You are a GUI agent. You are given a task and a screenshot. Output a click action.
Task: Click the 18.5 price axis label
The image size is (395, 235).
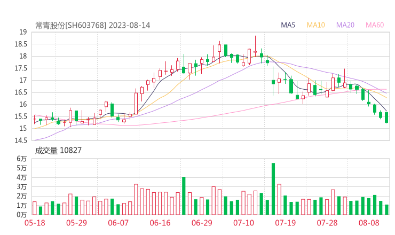[21, 44]
